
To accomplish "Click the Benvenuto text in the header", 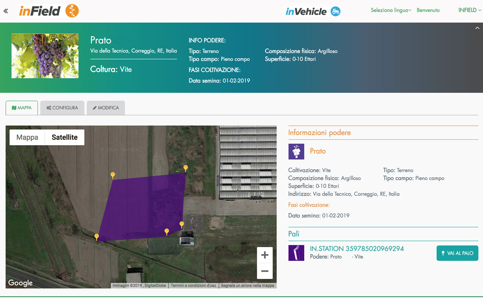I will (428, 10).
